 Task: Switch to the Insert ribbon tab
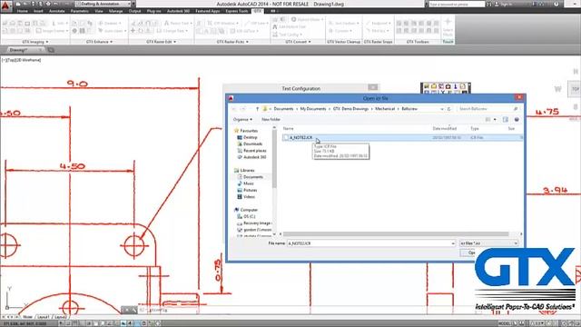38,11
